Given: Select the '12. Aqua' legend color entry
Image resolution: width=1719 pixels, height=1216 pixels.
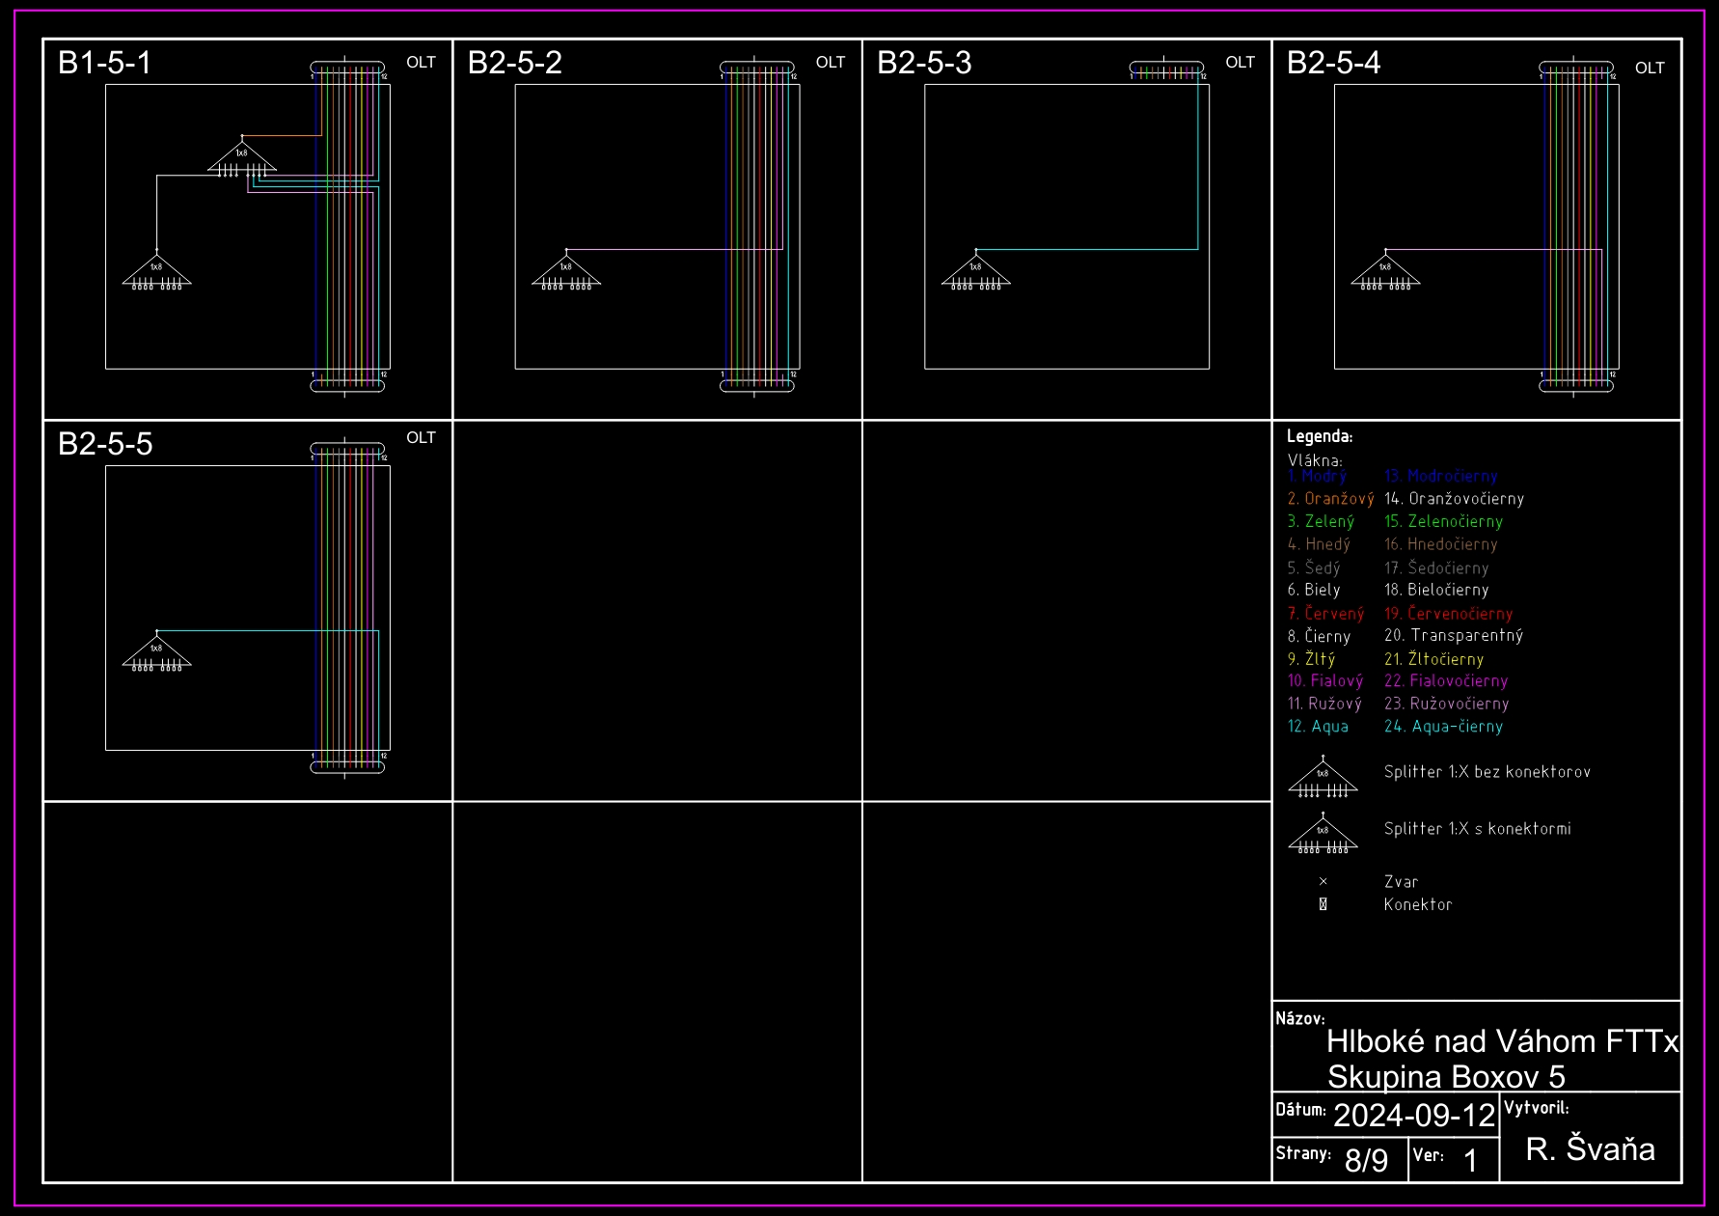Looking at the screenshot, I should [1318, 727].
